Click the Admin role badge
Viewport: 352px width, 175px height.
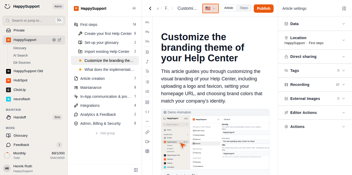58,6
